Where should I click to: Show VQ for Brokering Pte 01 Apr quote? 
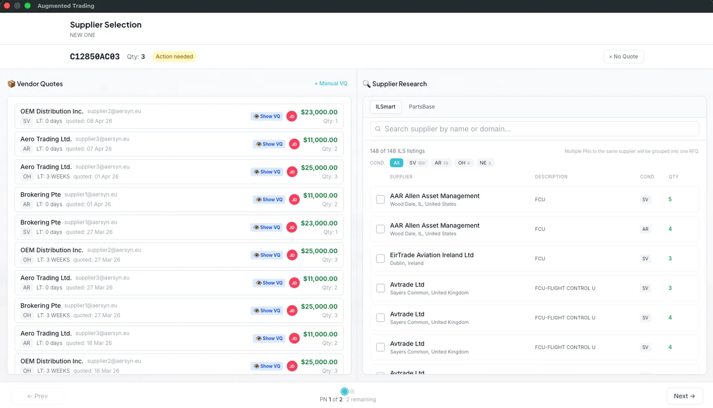(269, 200)
